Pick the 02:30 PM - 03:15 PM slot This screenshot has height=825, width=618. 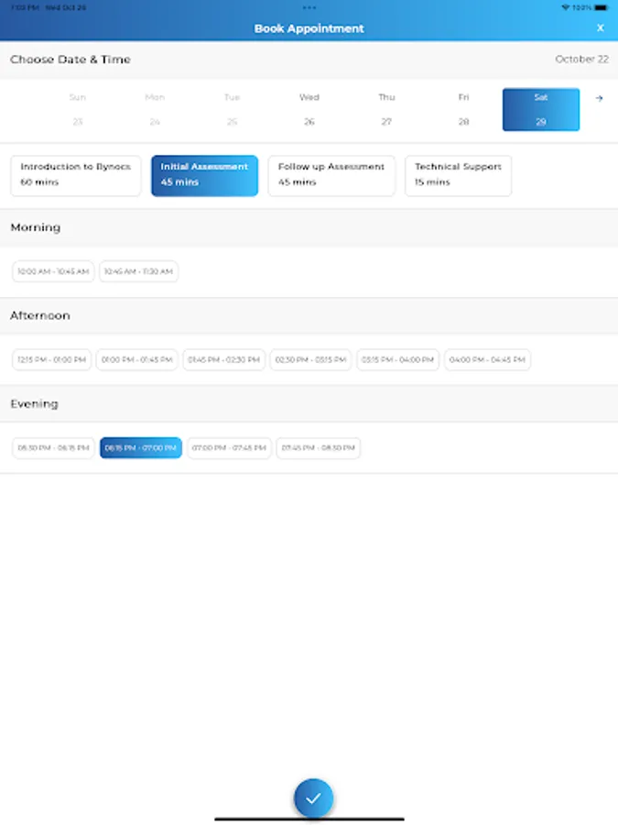(x=310, y=360)
